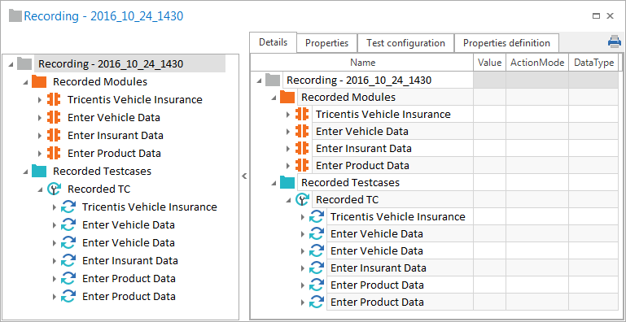This screenshot has height=322, width=626.
Task: Click Enter Insurant Data module icon in left tree
Action: point(54,135)
